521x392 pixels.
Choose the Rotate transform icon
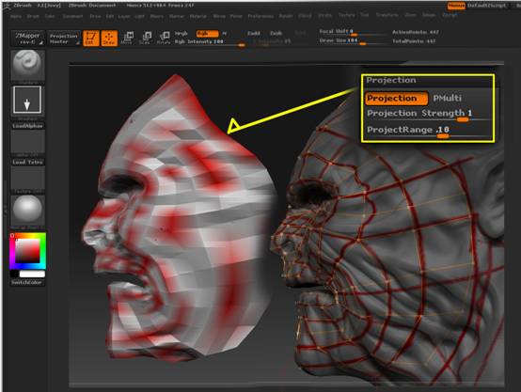tap(164, 38)
